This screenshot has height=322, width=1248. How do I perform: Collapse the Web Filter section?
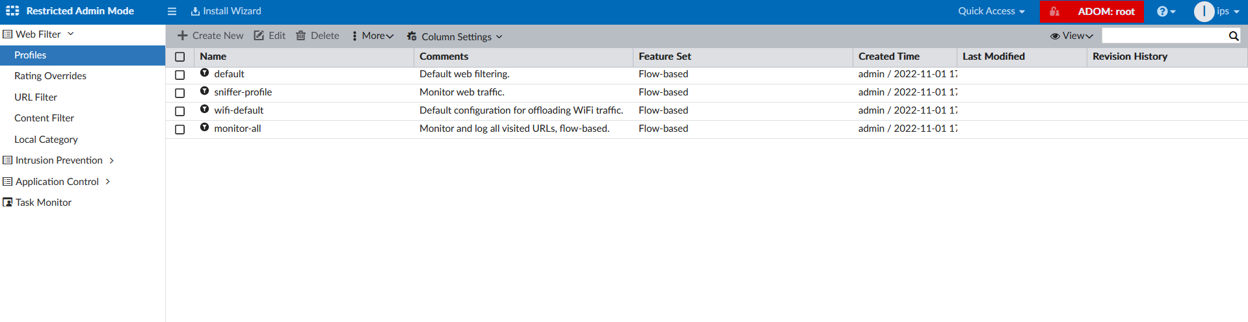(39, 34)
